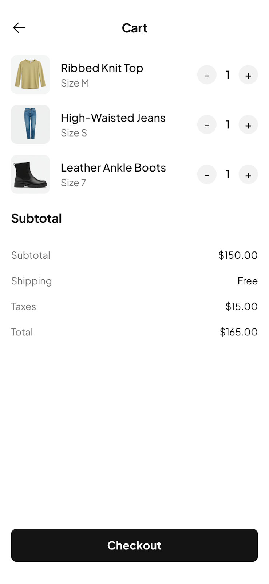Increase High-Waisted Jeans quantity

[248, 125]
